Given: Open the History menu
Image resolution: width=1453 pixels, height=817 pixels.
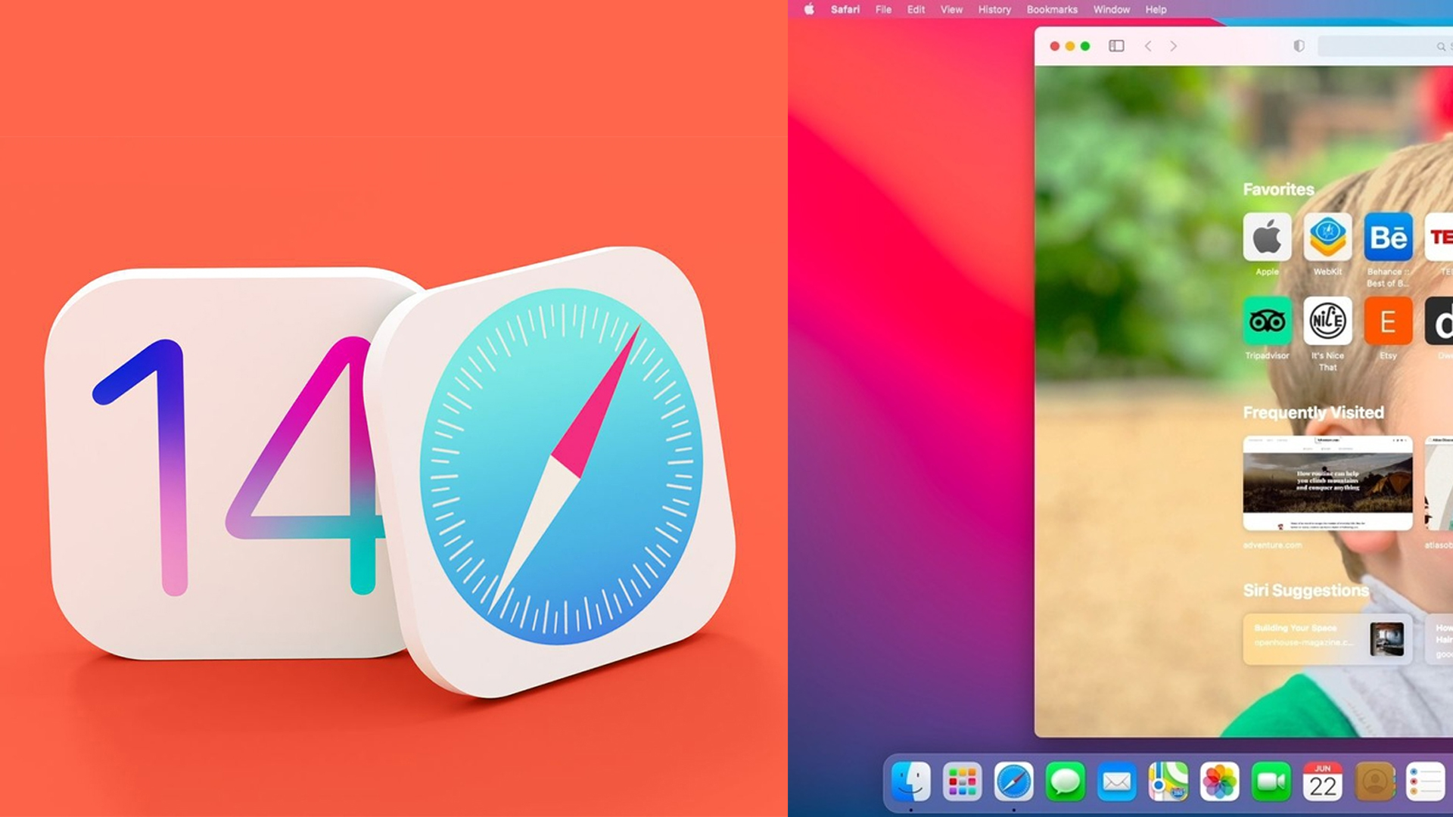Looking at the screenshot, I should 994,10.
